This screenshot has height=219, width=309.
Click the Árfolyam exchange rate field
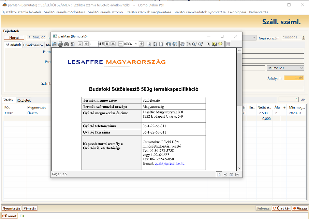coord(294,78)
